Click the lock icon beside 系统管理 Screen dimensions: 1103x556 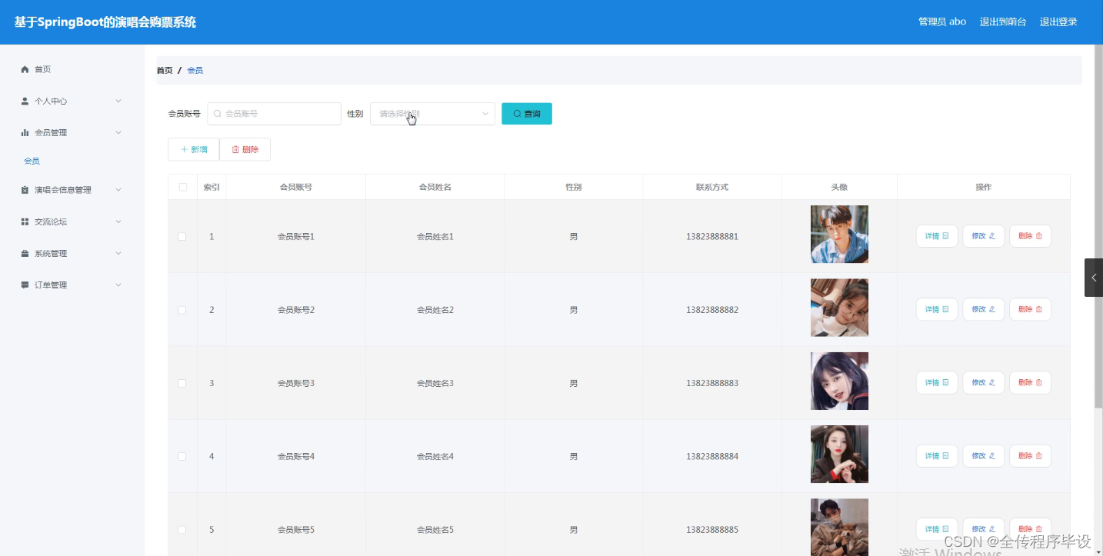click(x=24, y=252)
